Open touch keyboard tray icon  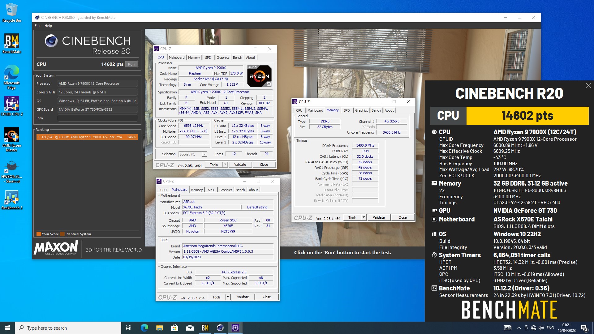(x=508, y=328)
